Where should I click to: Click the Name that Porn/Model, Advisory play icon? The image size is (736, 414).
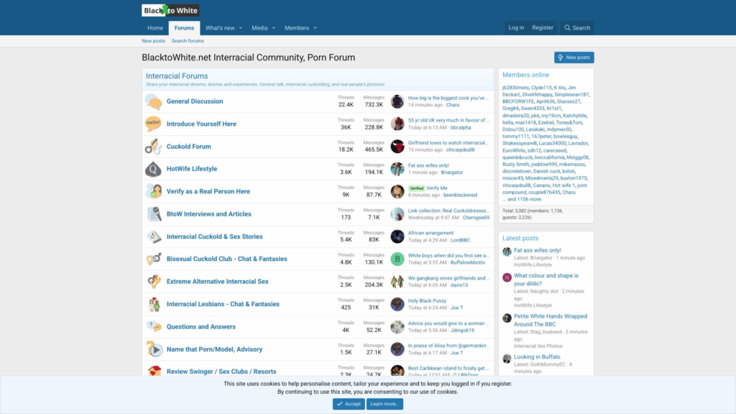click(x=153, y=349)
